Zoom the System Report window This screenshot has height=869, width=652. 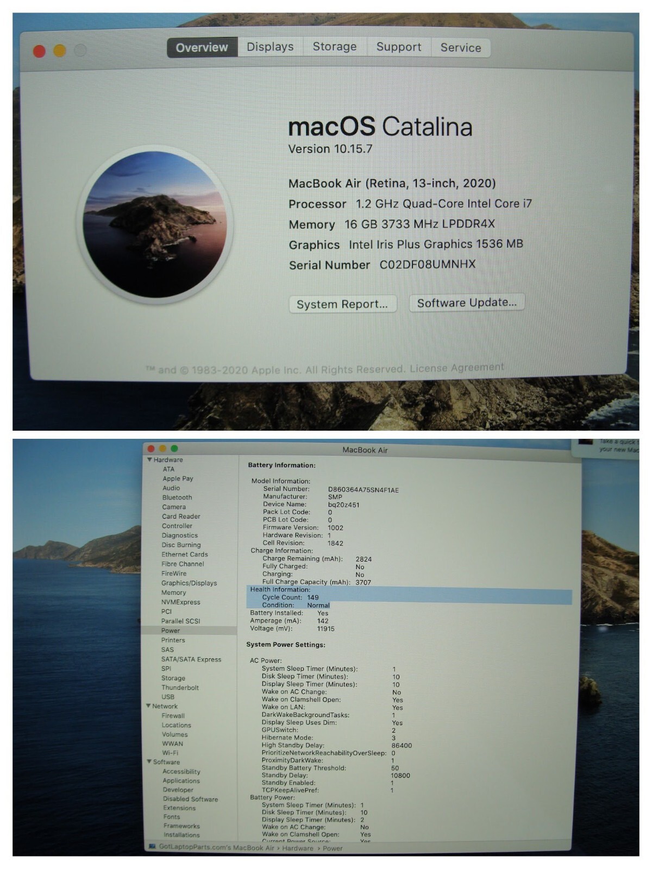pos(174,449)
